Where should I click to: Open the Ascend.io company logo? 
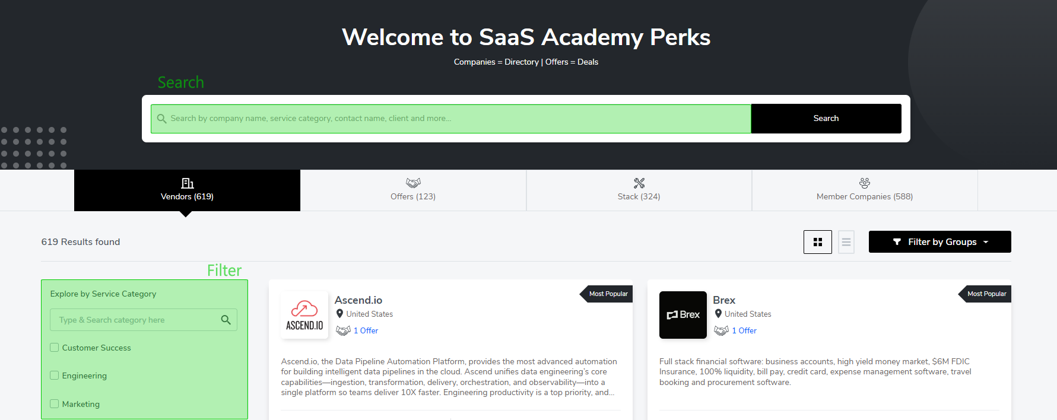[304, 315]
